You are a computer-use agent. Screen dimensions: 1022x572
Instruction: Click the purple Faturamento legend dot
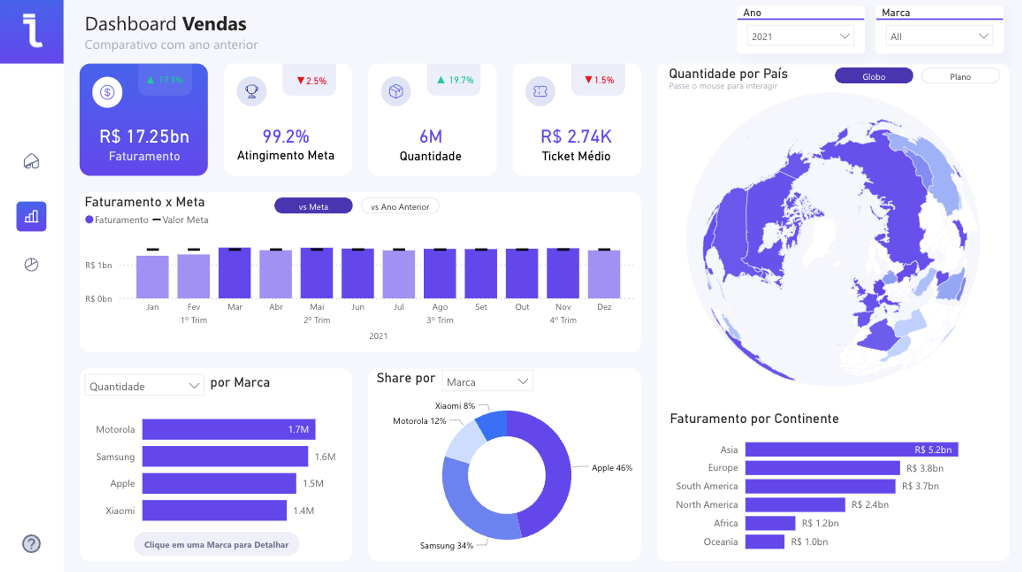89,219
